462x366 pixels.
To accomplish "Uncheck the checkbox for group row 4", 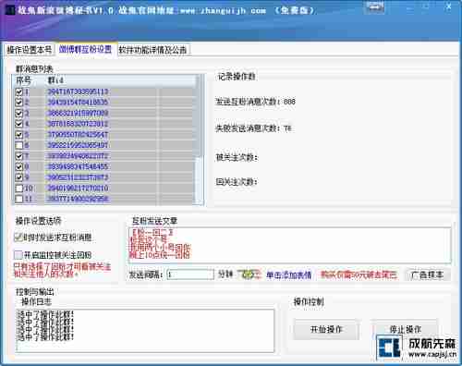I will click(19, 124).
